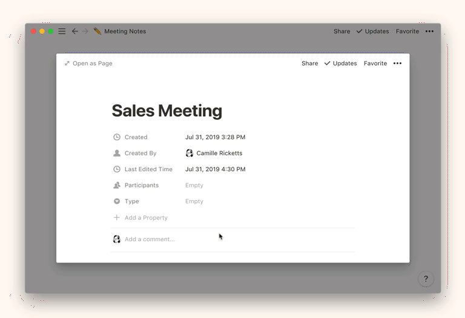Click the forward navigation arrow
Screen dimensions: 465x318
tap(85, 31)
